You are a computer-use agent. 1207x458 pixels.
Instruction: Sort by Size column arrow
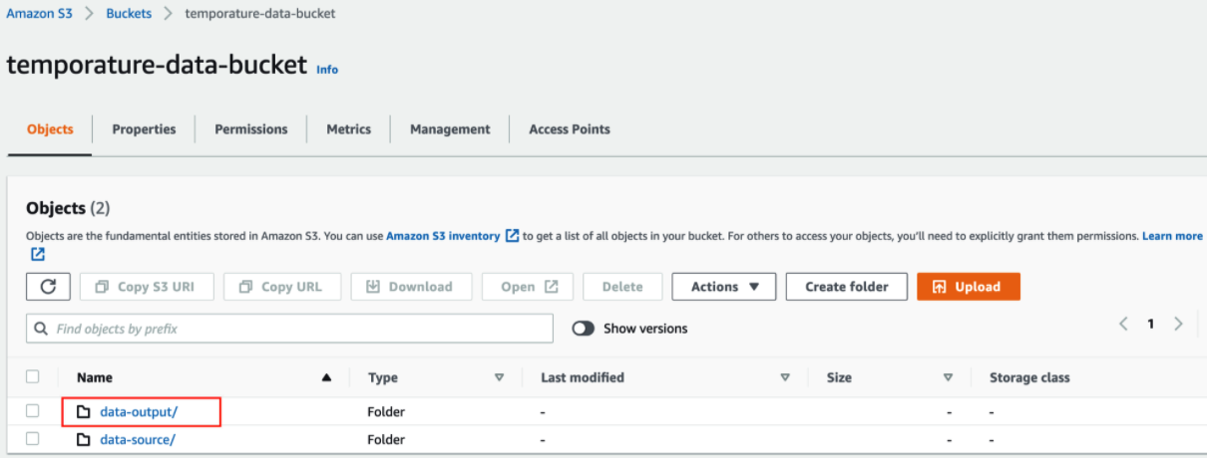[x=948, y=378]
